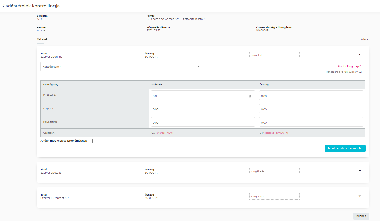Open the Költségnem dropdown

[122, 67]
